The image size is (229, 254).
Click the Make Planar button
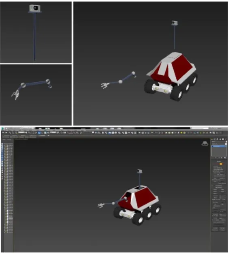coord(215,230)
